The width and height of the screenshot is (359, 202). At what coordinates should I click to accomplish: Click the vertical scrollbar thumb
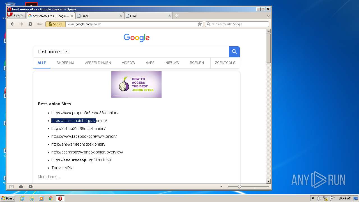(x=268, y=48)
